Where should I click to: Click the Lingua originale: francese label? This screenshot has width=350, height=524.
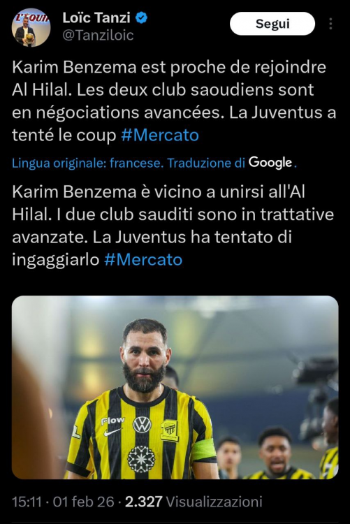point(87,163)
